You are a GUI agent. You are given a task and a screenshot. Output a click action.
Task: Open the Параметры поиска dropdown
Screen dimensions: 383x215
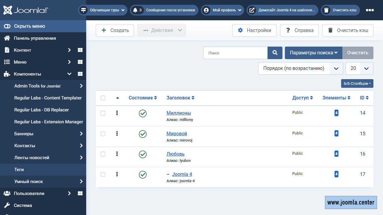click(313, 53)
